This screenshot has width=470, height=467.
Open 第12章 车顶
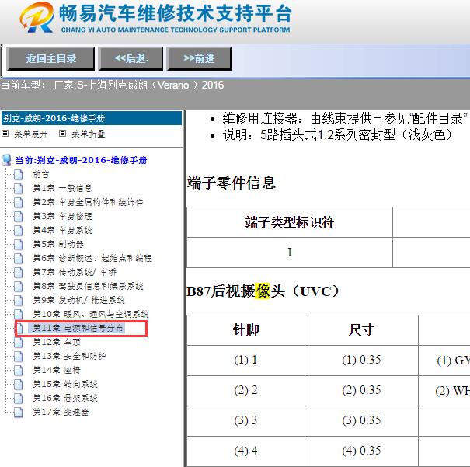click(x=57, y=343)
